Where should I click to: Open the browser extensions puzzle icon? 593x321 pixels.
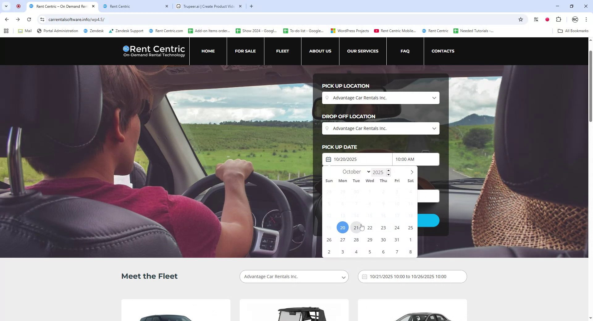(x=559, y=19)
